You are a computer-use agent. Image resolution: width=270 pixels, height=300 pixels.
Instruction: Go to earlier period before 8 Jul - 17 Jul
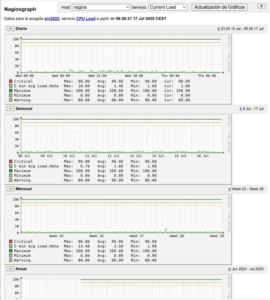[x=241, y=109]
